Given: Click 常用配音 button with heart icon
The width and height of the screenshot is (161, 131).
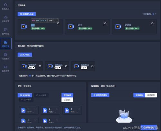Looking at the screenshot, I should tap(25, 95).
